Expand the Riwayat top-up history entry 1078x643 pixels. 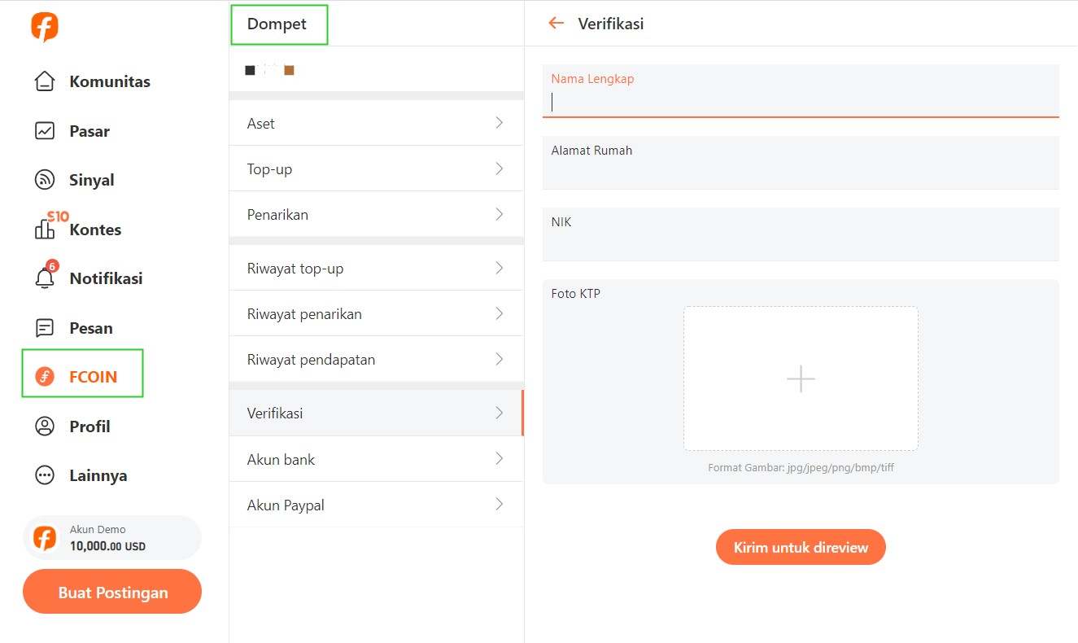tap(376, 267)
